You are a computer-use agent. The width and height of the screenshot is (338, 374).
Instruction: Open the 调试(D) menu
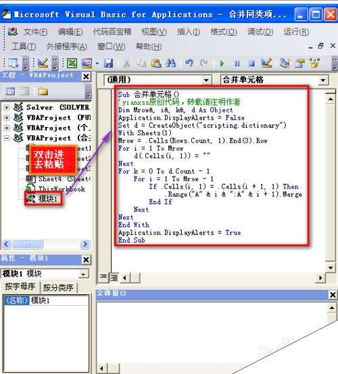[260, 32]
